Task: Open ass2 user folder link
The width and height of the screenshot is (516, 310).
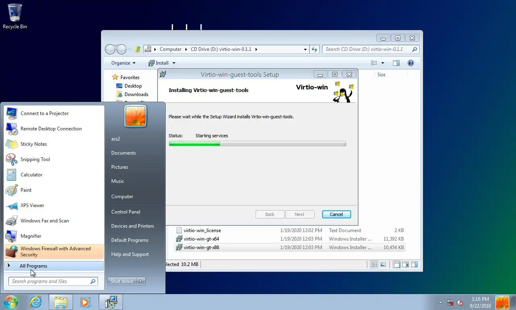Action: [116, 139]
